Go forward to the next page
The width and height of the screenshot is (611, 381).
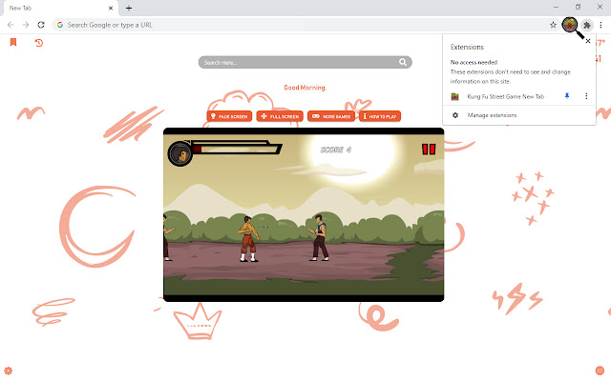(x=26, y=25)
